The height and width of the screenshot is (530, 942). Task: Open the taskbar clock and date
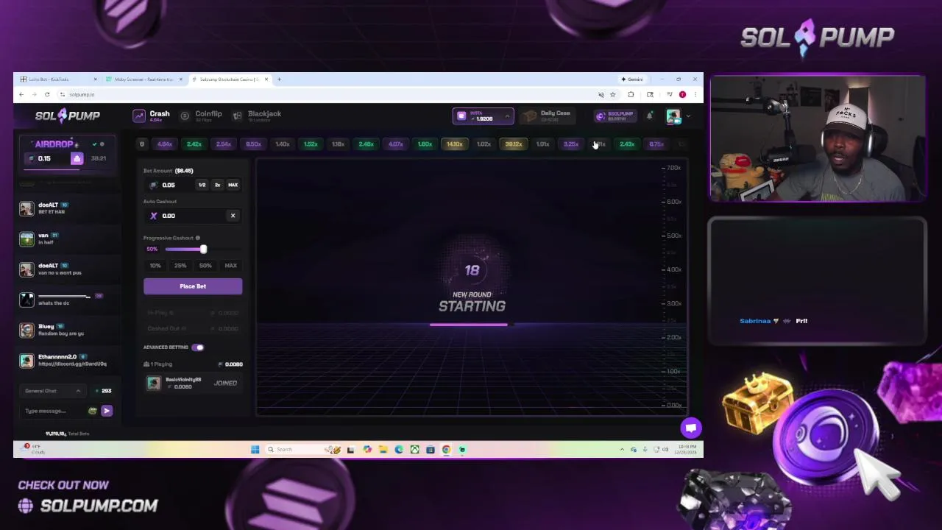(687, 449)
